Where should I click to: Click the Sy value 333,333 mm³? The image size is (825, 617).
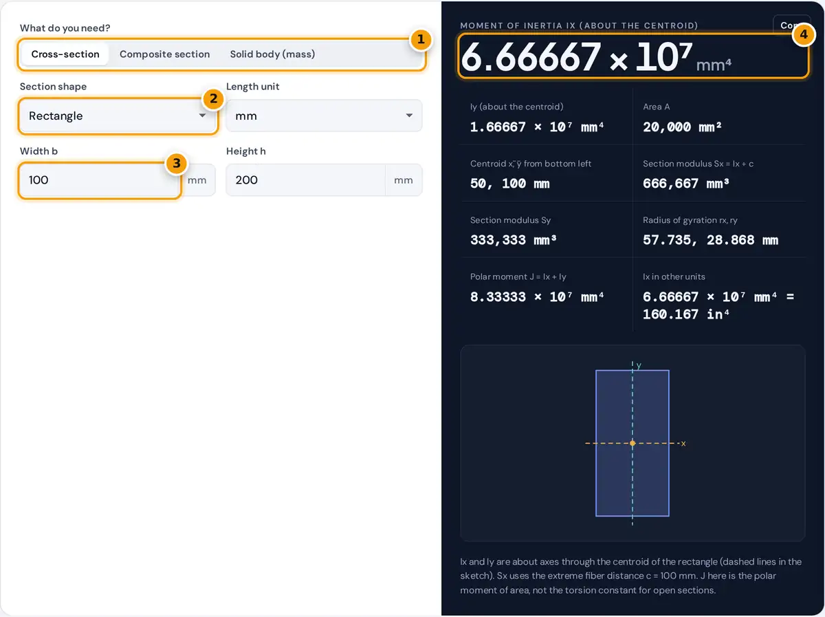pos(514,240)
